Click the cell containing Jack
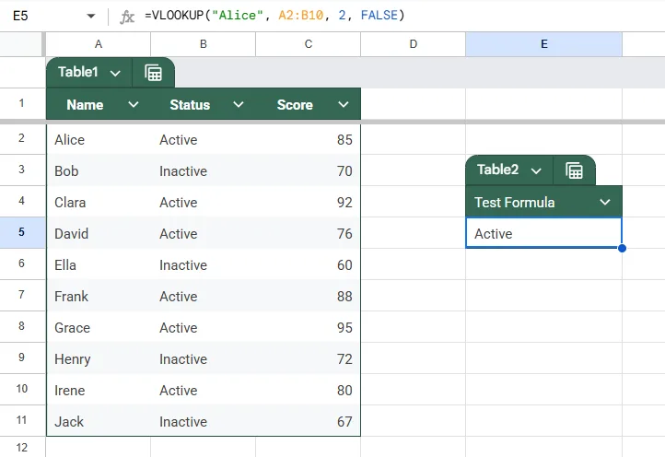 click(x=99, y=421)
